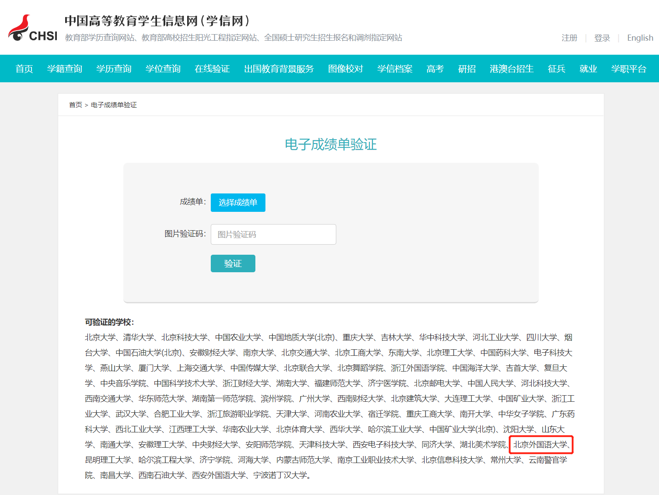Go to 学籍查询 in the navigation bar
The width and height of the screenshot is (659, 495).
pyautogui.click(x=65, y=69)
